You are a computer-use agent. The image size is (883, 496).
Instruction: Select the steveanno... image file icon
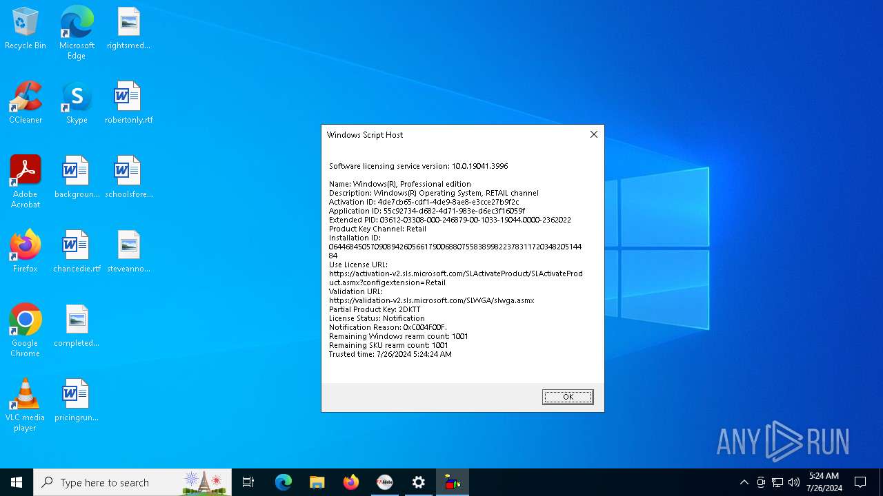pyautogui.click(x=128, y=252)
